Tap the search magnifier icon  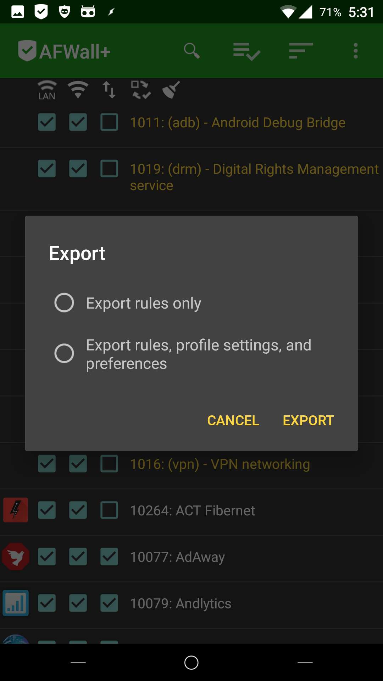[192, 51]
